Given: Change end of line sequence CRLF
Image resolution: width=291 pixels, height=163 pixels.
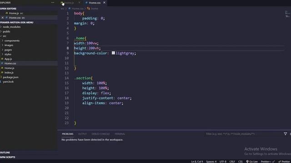Looking at the screenshot, I should point(232,162).
